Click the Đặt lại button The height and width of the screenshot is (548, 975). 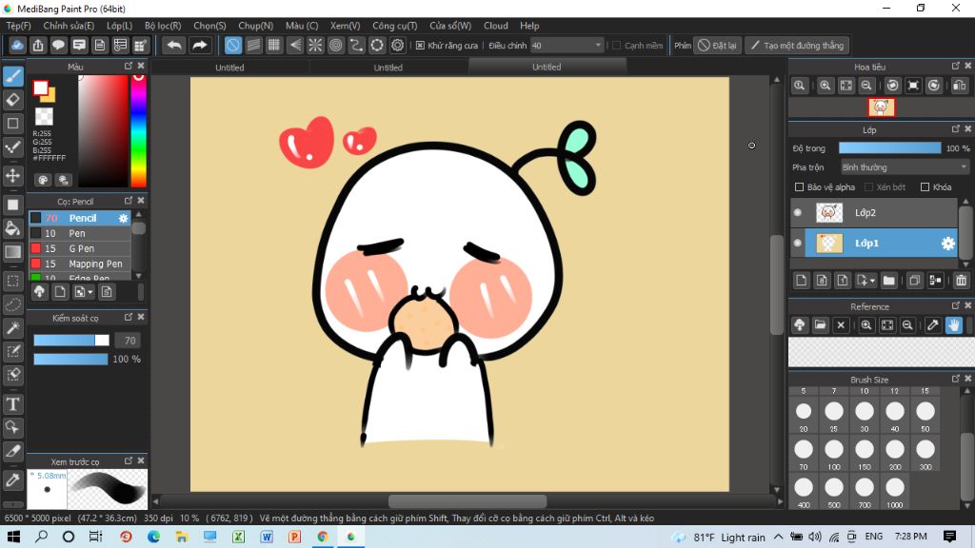pos(718,46)
